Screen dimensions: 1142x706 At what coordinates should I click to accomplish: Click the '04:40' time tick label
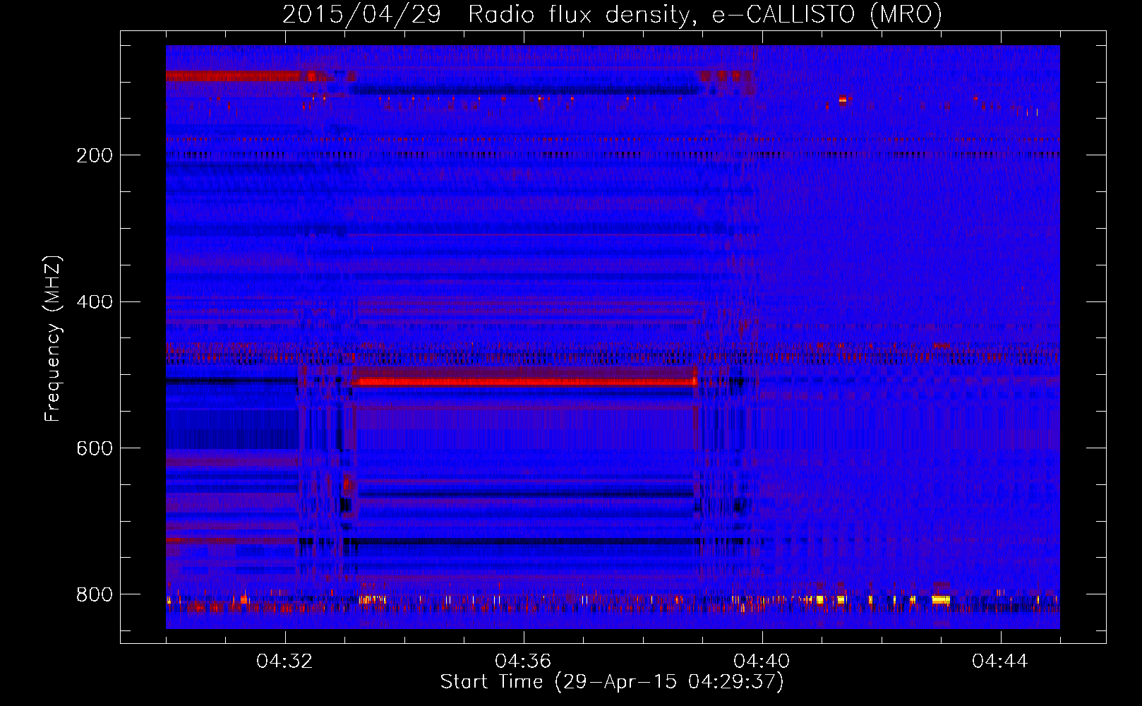[762, 662]
